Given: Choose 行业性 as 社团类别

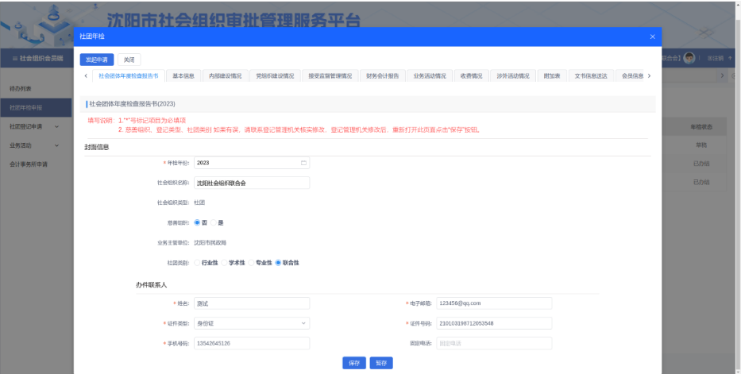Looking at the screenshot, I should click(197, 262).
